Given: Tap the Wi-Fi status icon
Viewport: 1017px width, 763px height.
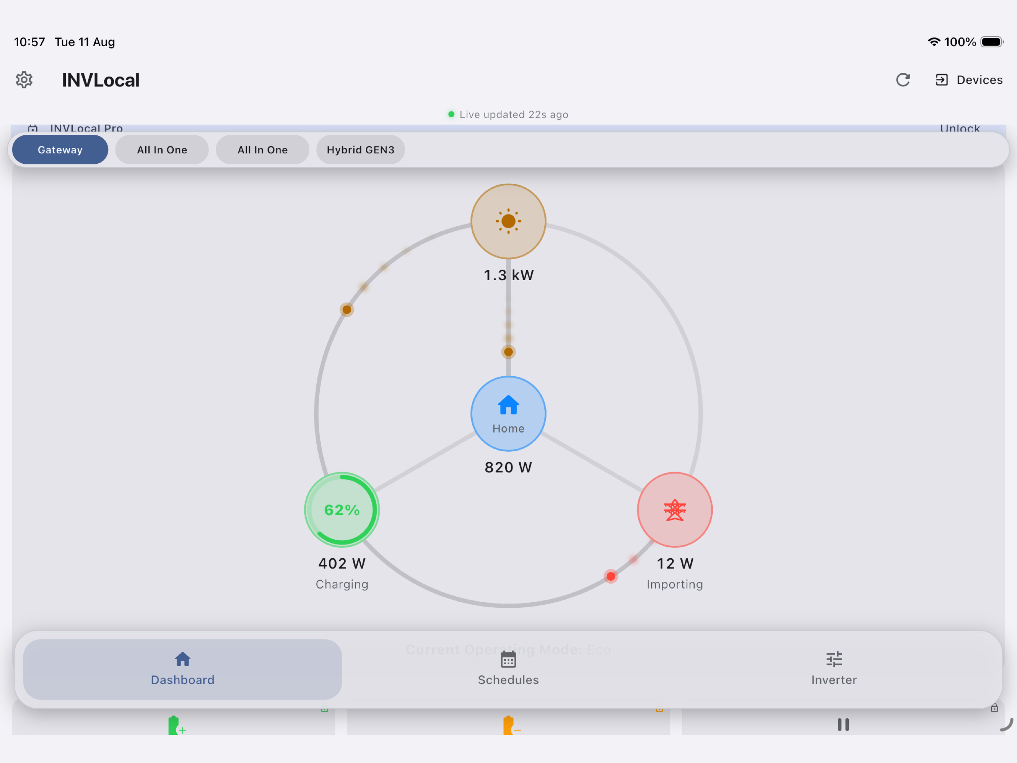Looking at the screenshot, I should (933, 42).
